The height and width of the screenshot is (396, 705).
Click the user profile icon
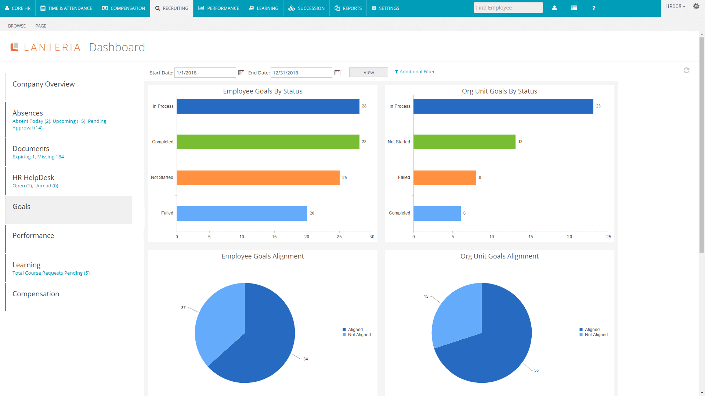coord(554,8)
